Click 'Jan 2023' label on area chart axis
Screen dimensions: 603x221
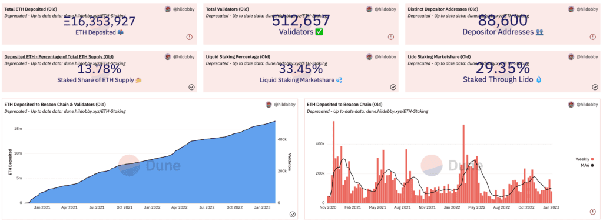(x=262, y=208)
